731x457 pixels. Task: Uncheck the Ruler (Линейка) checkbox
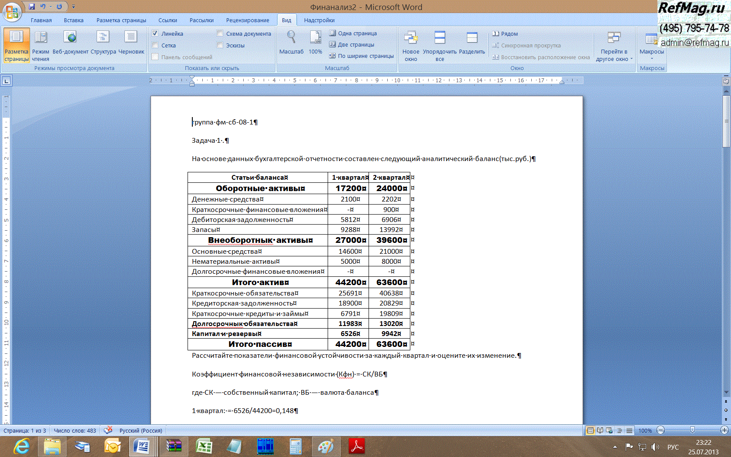pyautogui.click(x=155, y=34)
